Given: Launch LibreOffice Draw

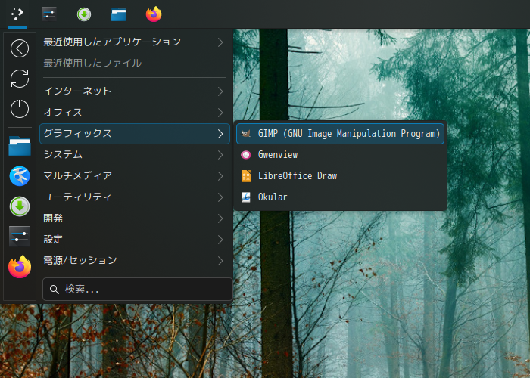Looking at the screenshot, I should (340, 176).
